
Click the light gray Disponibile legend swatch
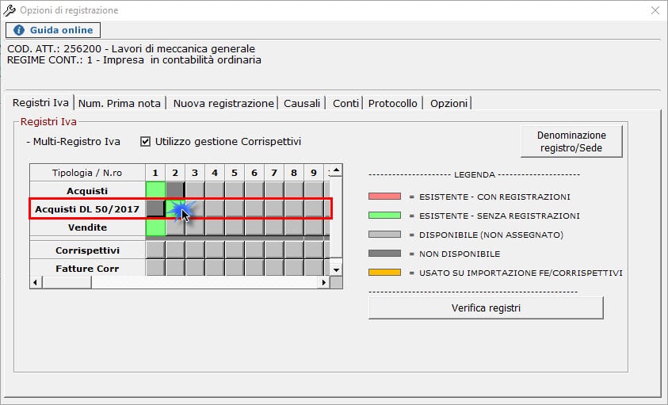384,235
